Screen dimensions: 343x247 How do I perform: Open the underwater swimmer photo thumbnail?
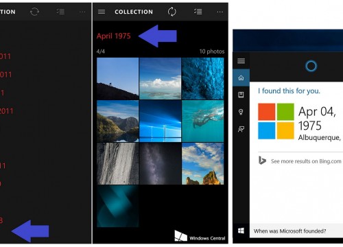point(202,121)
